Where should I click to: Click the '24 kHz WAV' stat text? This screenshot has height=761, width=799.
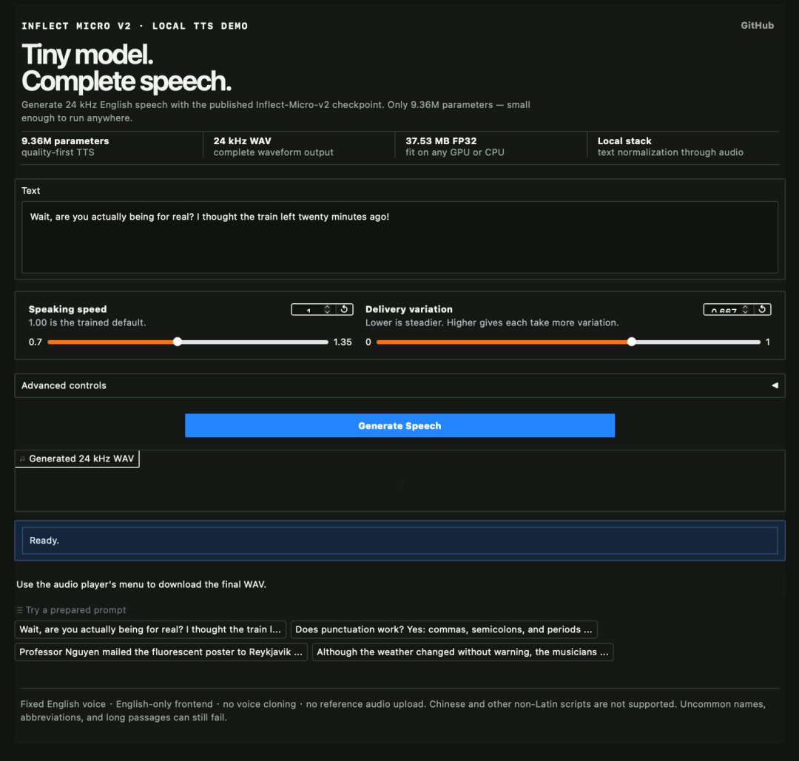(242, 141)
